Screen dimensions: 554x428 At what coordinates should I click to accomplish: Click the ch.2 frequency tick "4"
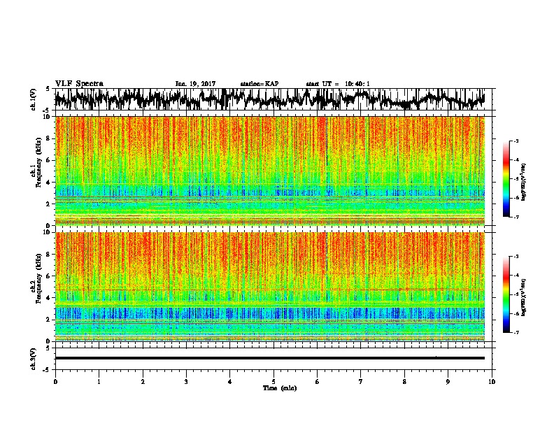click(x=50, y=298)
